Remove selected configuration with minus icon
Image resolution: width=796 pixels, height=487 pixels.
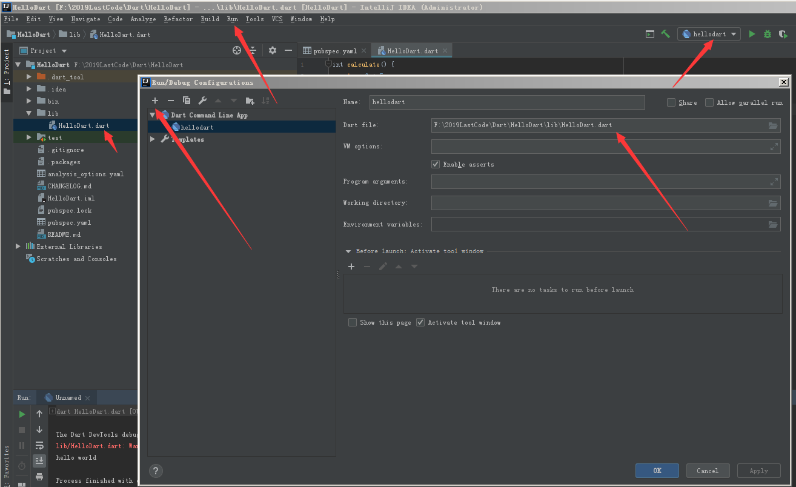[171, 101]
